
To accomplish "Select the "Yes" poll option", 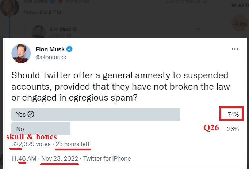I will tap(95, 114).
